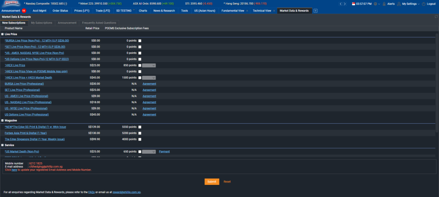Screen dimensions: 439x197
Task: Close the Fundamental View tab
Action: pos(247,11)
